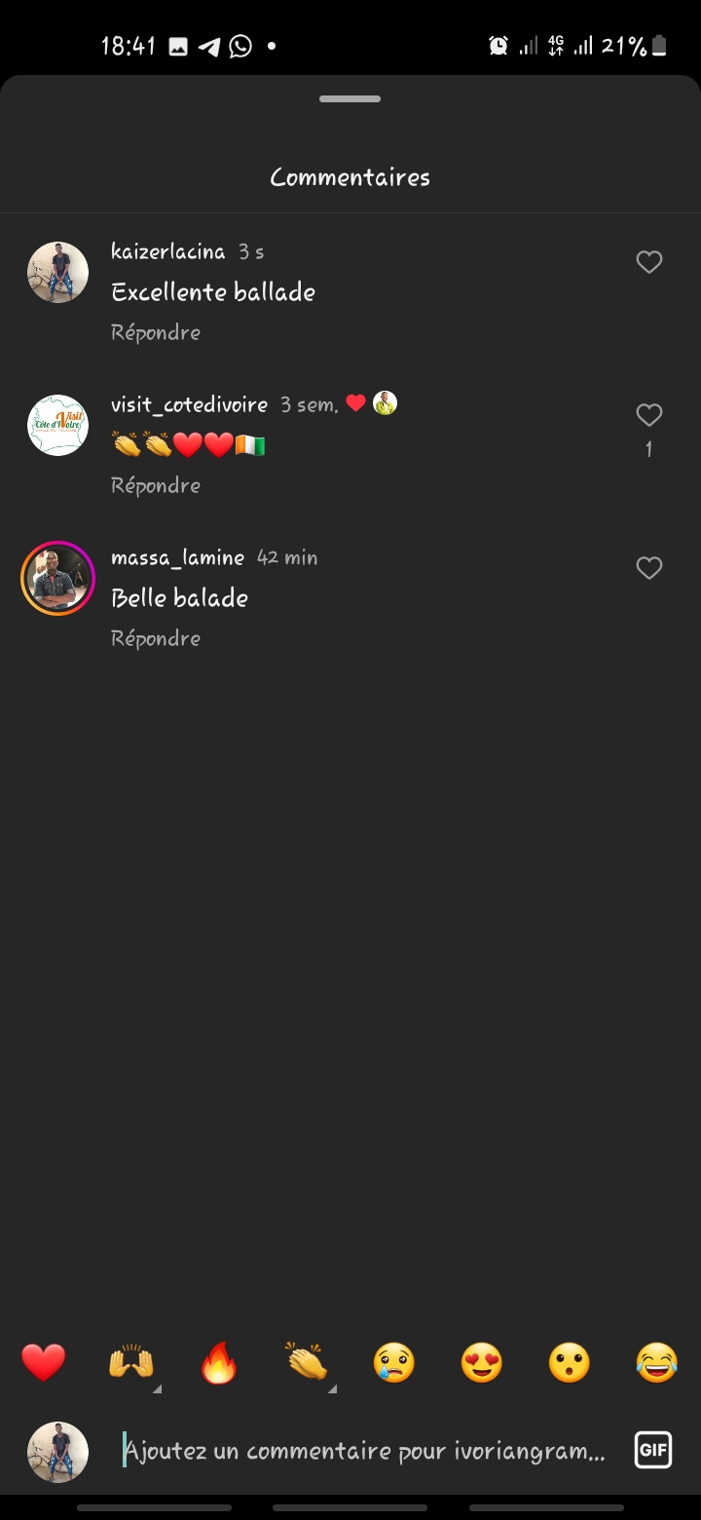Like massa_lamine's "Belle balade" comment
The height and width of the screenshot is (1520, 701).
point(648,568)
